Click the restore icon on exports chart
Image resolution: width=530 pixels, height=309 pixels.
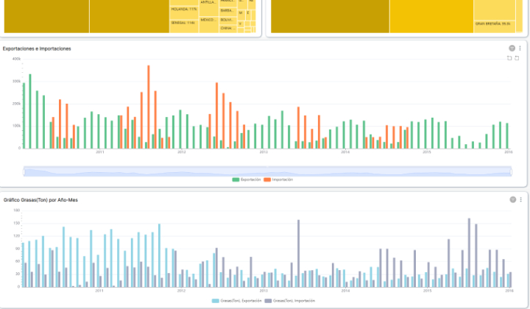(517, 57)
